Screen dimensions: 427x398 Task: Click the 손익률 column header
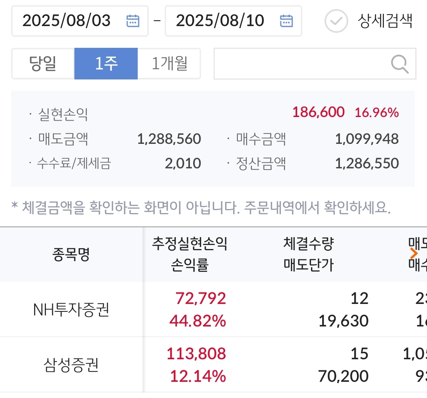(x=190, y=265)
